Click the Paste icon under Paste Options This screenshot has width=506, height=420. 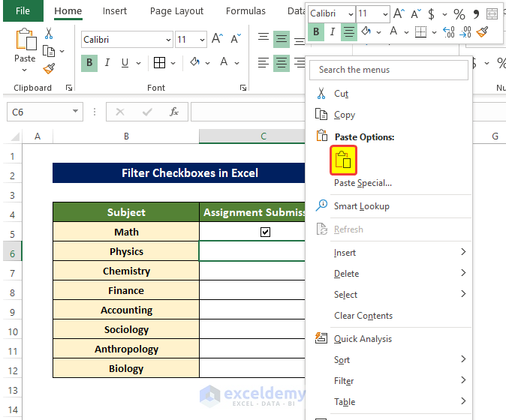click(x=342, y=160)
